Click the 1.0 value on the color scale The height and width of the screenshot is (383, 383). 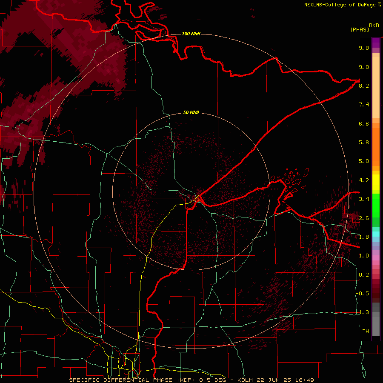(364, 256)
